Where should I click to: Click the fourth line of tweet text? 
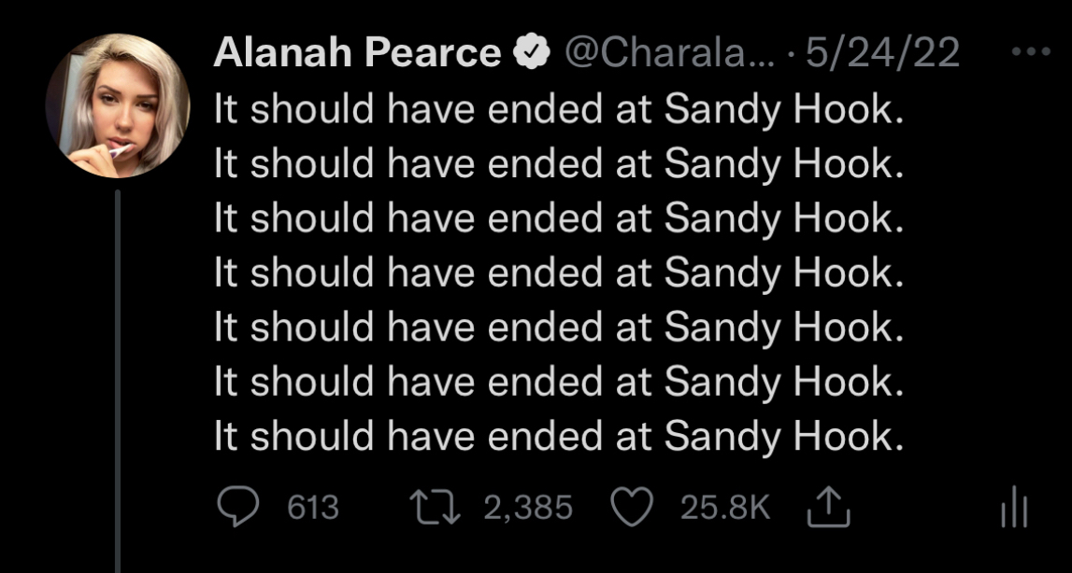[x=558, y=273]
